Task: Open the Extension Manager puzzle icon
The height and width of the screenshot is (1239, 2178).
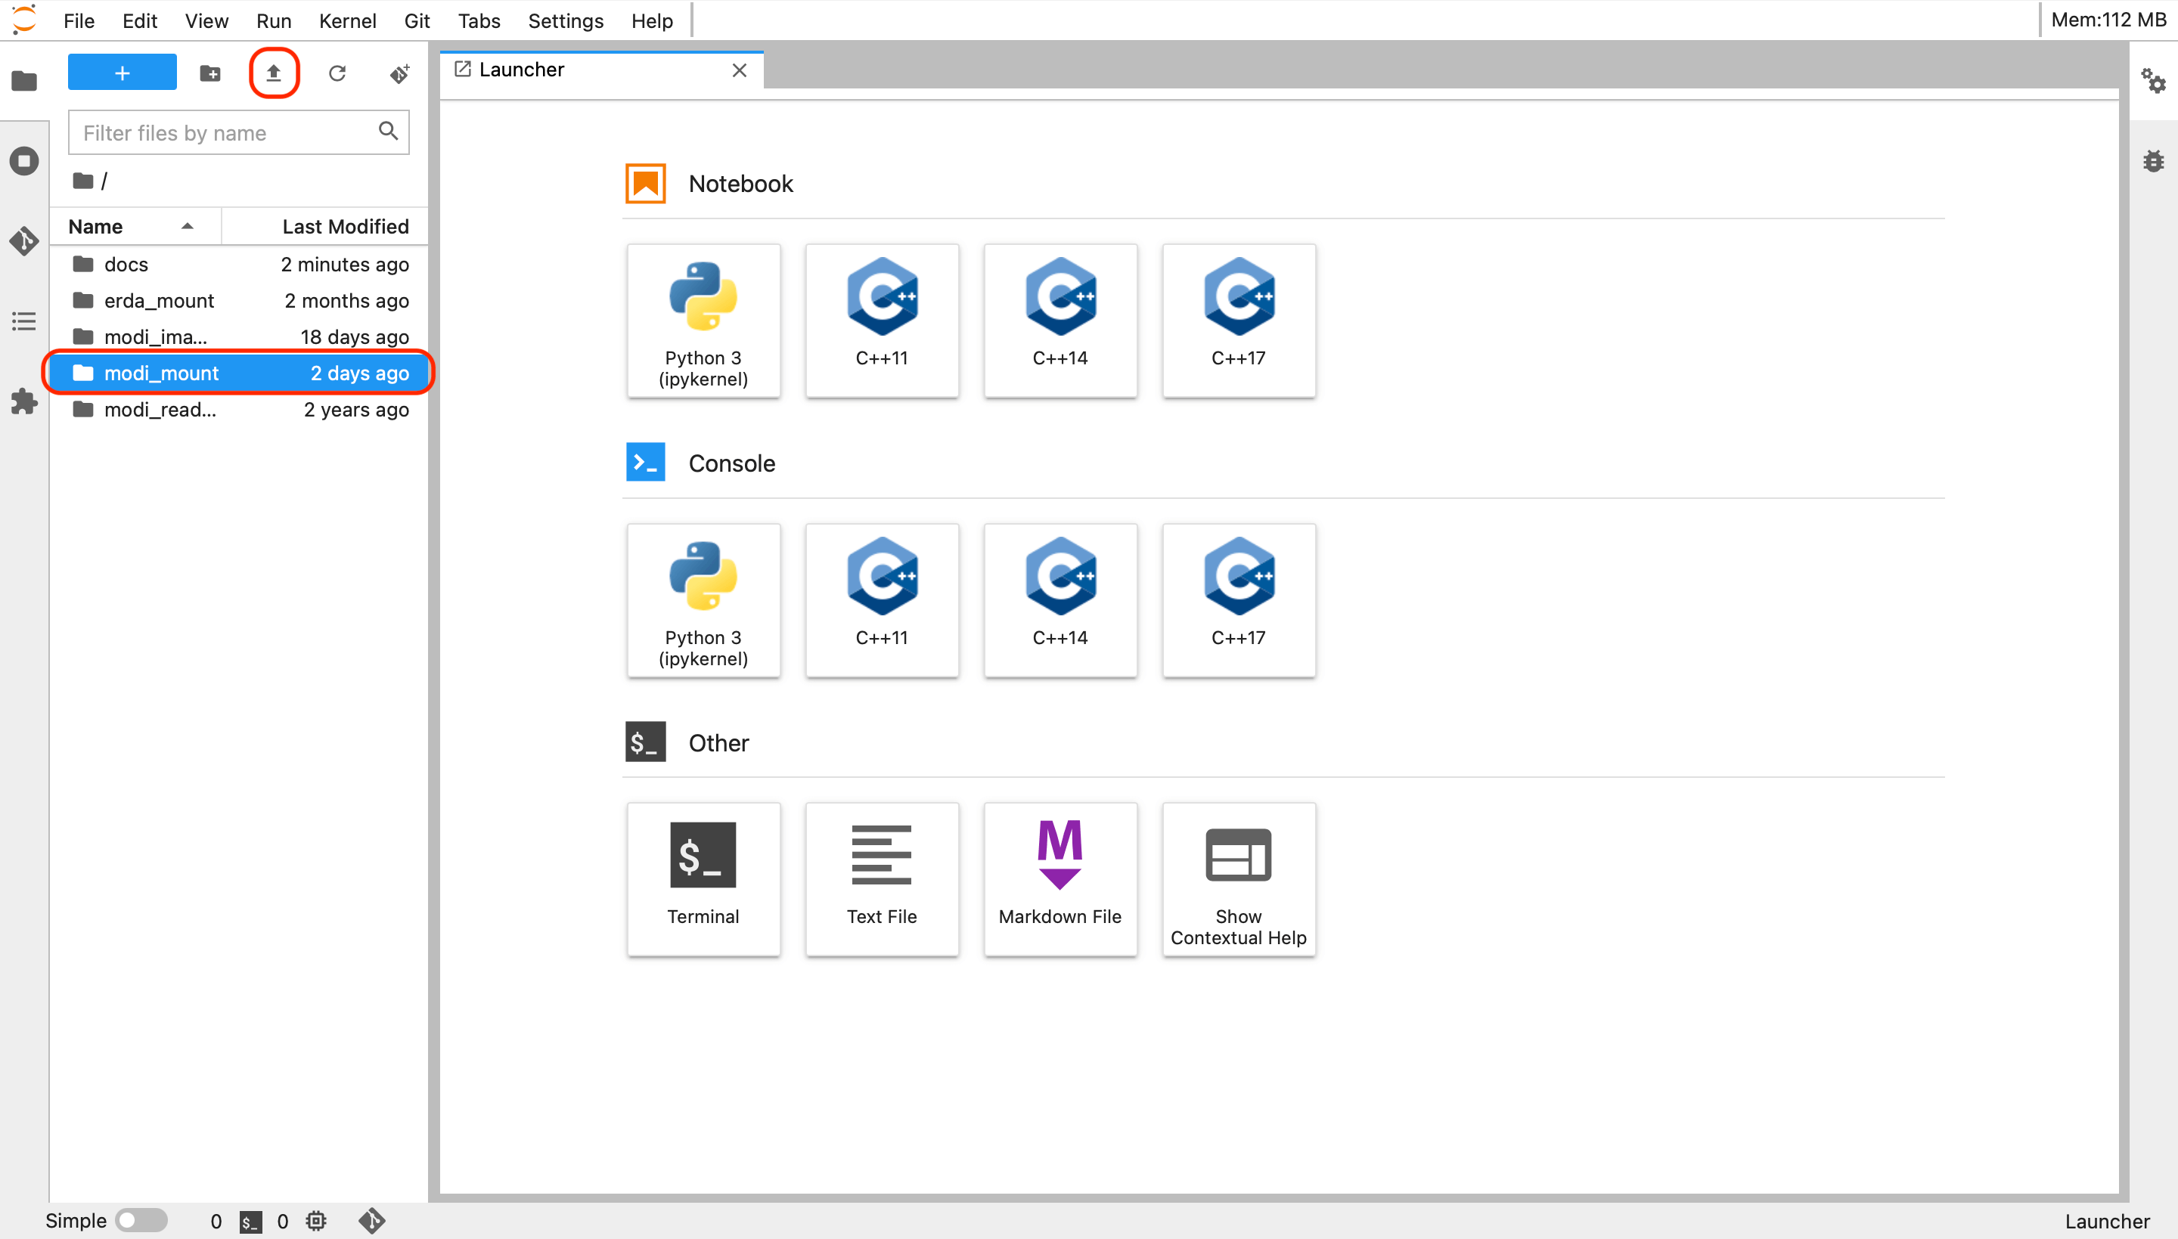Action: coord(24,401)
